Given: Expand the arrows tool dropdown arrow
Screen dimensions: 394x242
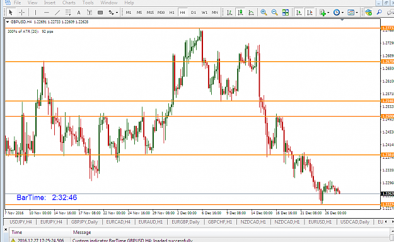Looking at the screenshot, I should click(x=117, y=13).
